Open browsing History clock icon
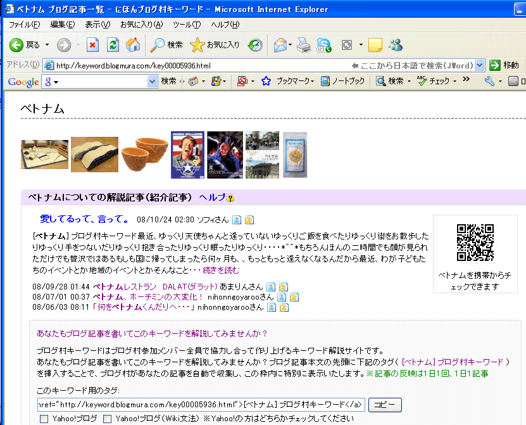This screenshot has width=526, height=425. (x=255, y=44)
